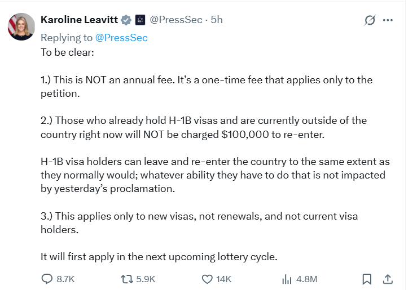This screenshot has height=290, width=417.
Task: Share the post via the upload arrow icon
Action: point(388,279)
